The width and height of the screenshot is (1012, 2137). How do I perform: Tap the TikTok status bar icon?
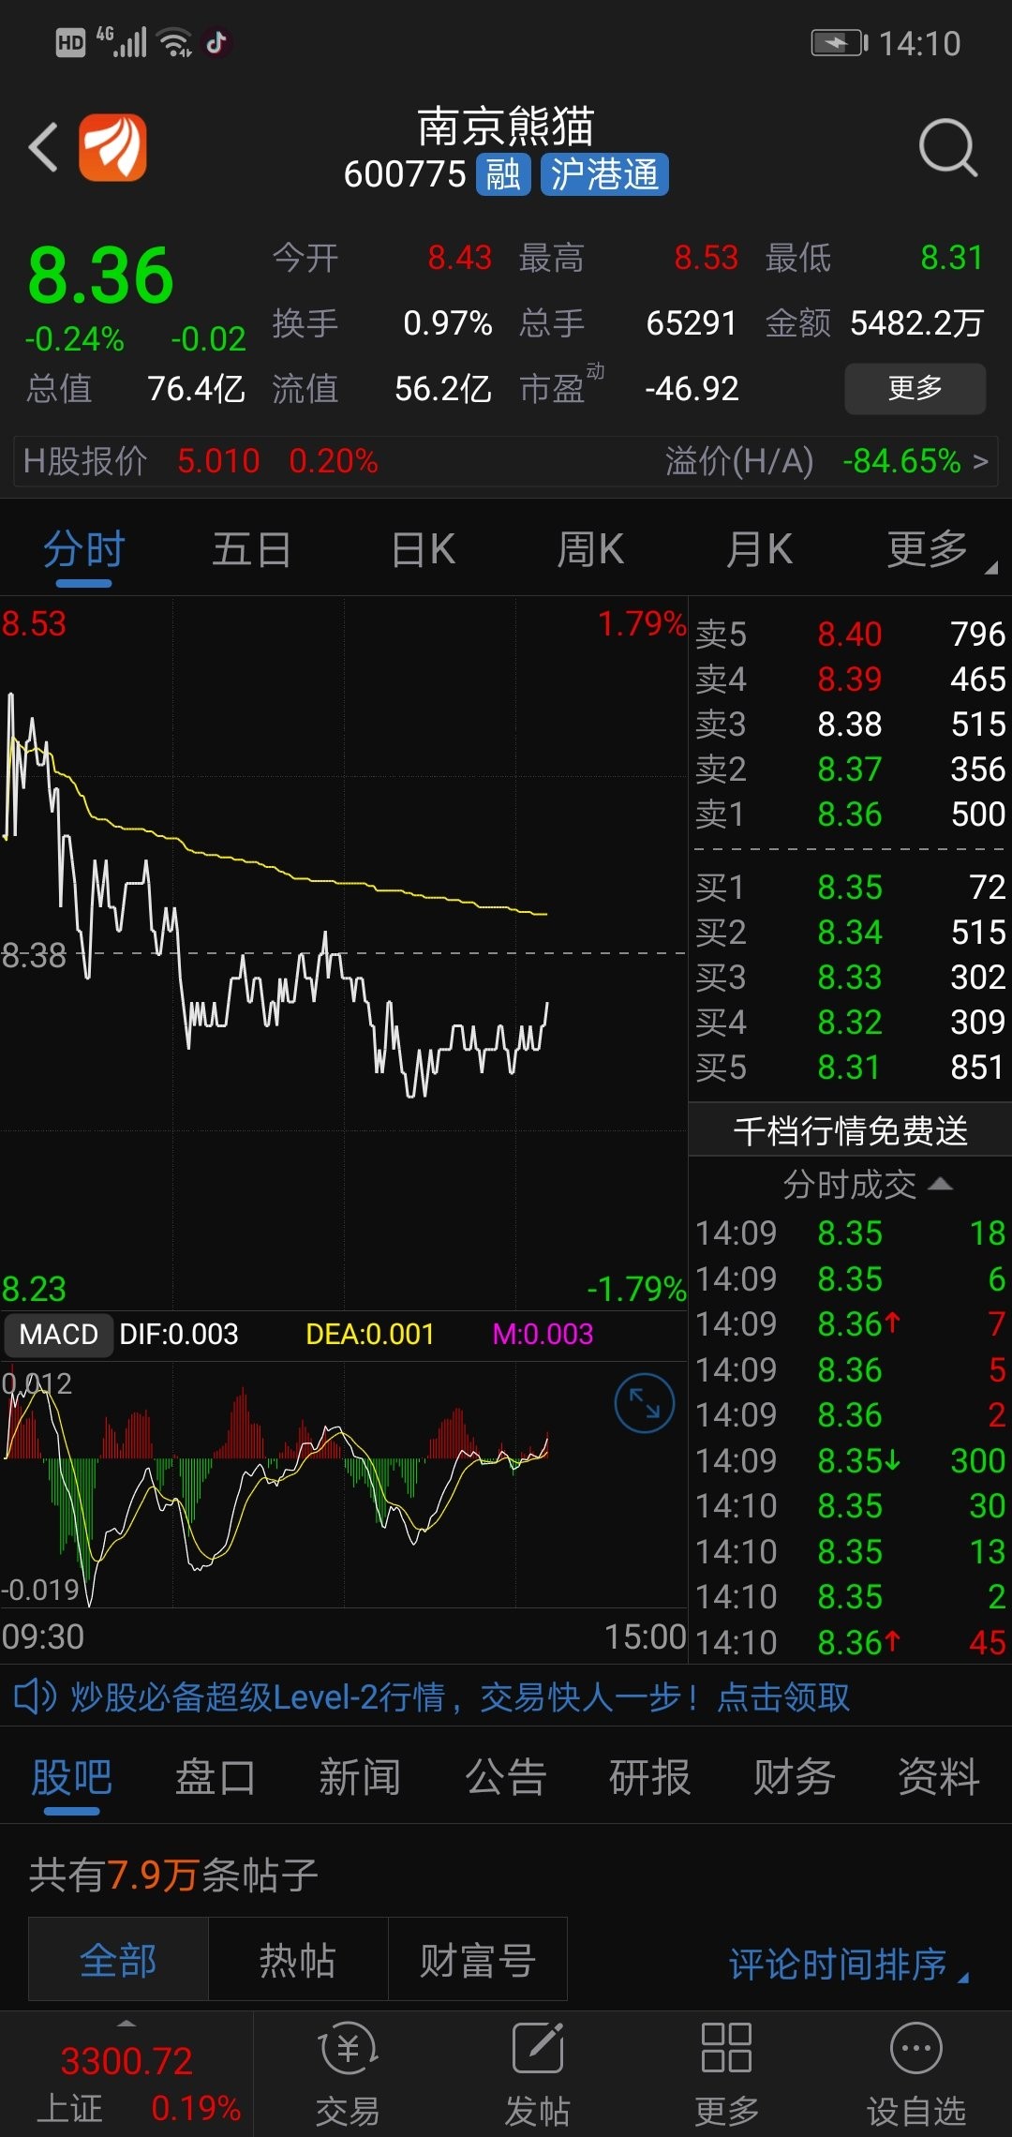coord(217,42)
